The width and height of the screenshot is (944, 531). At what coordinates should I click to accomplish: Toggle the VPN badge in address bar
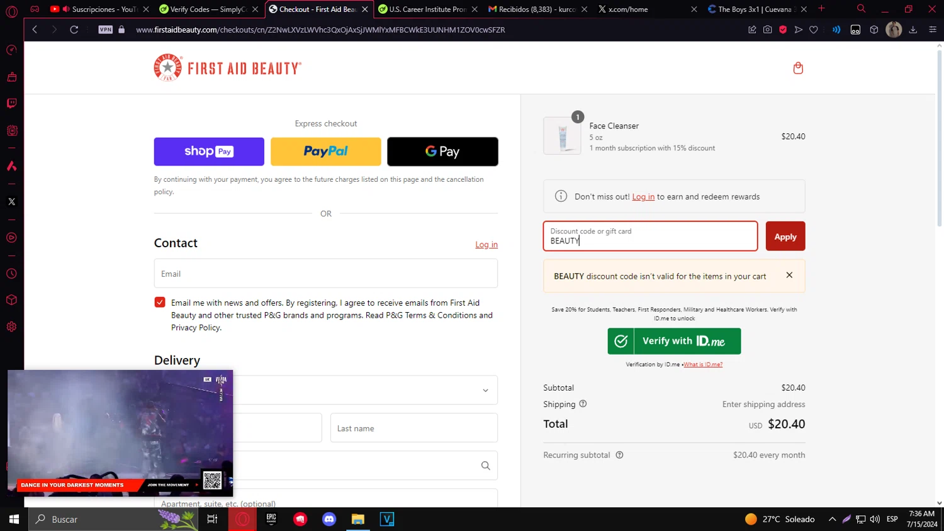(x=105, y=30)
